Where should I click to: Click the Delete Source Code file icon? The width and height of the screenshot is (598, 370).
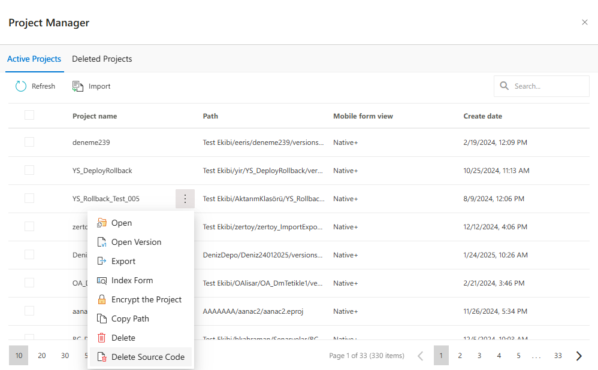tap(101, 357)
